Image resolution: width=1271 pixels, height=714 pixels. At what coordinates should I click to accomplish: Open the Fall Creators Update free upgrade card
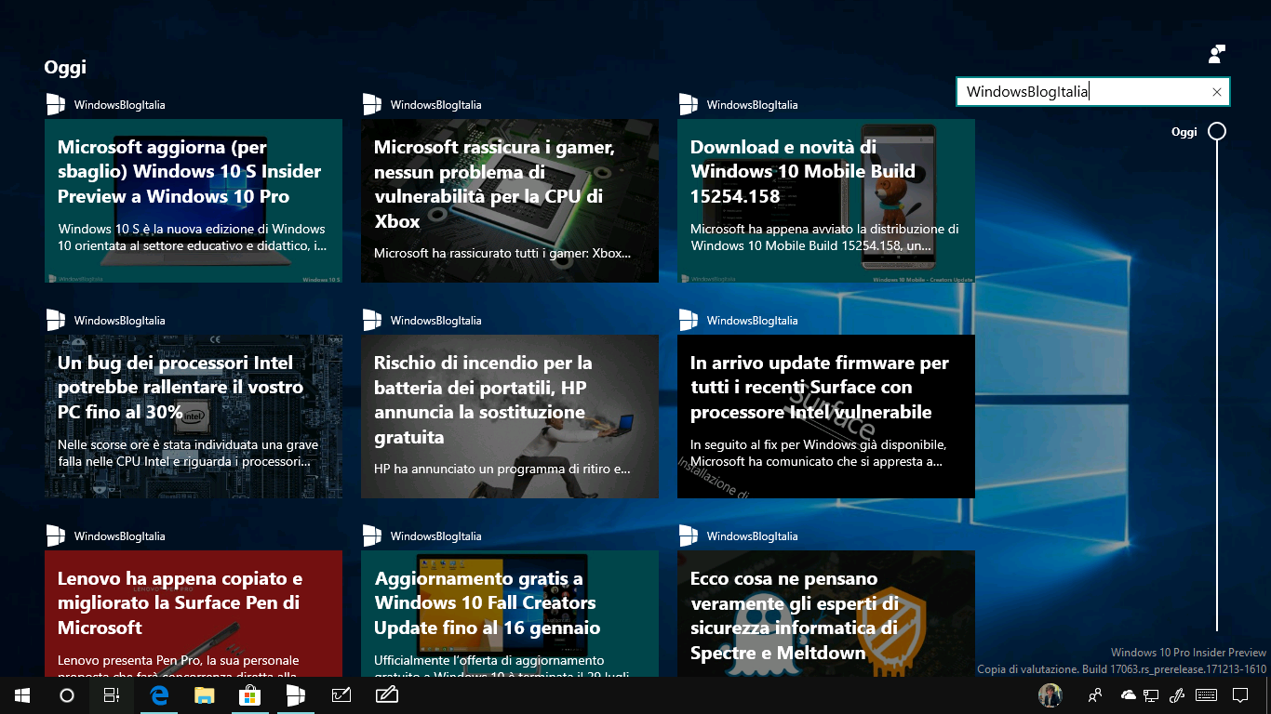click(510, 614)
